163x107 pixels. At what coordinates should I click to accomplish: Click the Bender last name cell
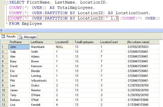[x=42, y=71]
